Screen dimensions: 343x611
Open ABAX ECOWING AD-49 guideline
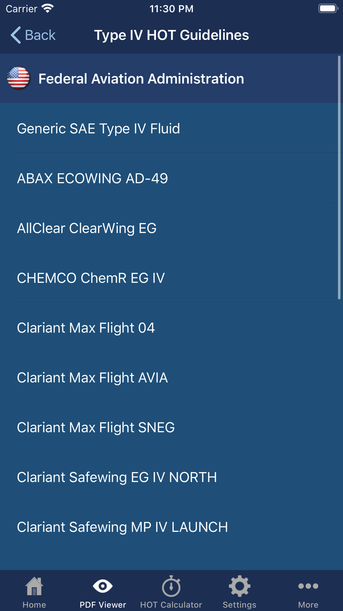tap(93, 178)
